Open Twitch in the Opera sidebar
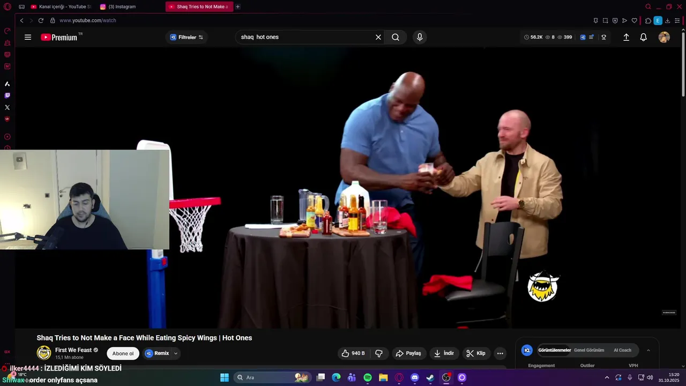This screenshot has width=686, height=386. point(7,95)
